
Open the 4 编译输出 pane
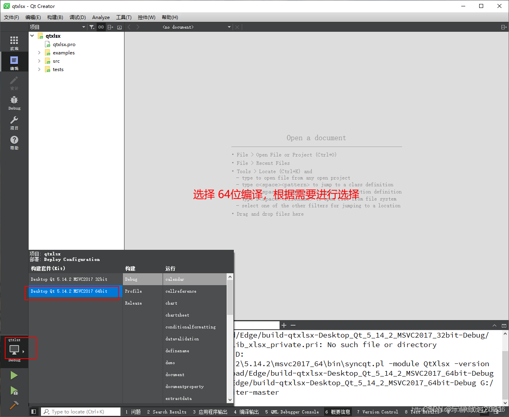pyautogui.click(x=246, y=412)
